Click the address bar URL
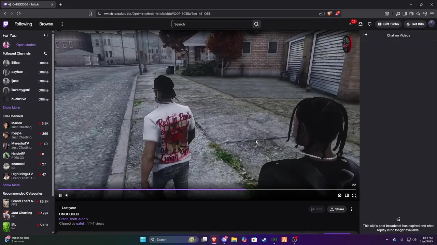 point(157,14)
